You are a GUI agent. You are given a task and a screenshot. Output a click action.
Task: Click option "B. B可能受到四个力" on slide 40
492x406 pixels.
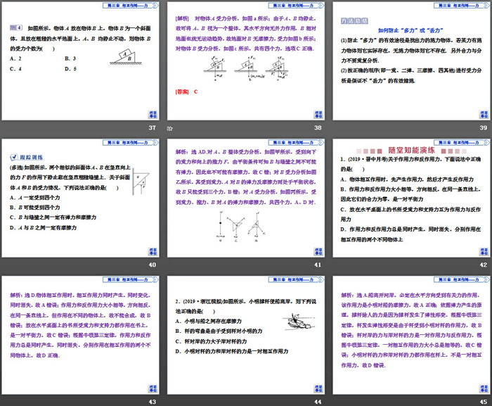(35, 208)
